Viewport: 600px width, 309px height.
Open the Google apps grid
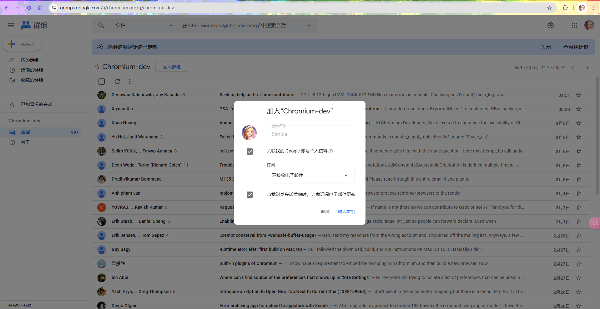(574, 25)
